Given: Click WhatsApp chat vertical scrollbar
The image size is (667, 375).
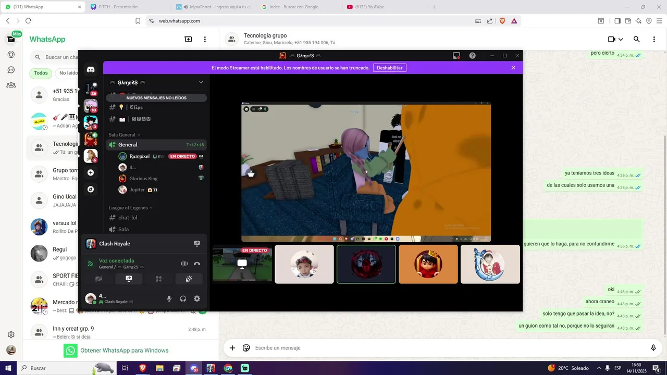Looking at the screenshot, I should pos(664,234).
